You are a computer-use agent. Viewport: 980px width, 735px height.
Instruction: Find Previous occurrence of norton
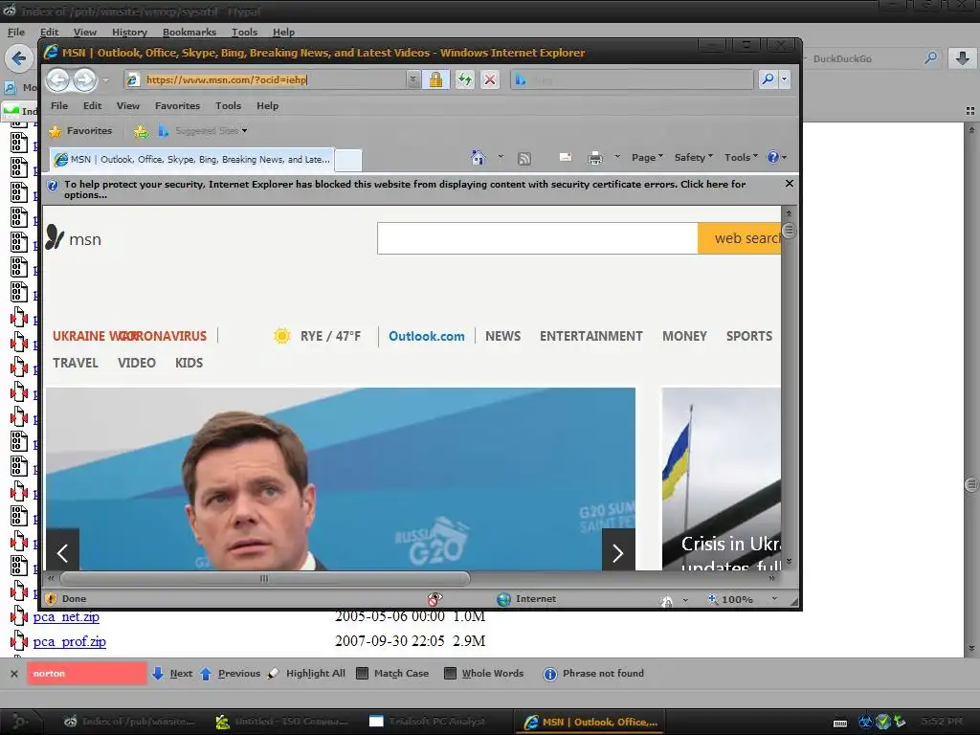(x=230, y=673)
